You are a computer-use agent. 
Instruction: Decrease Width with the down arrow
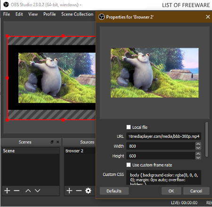point(198,148)
